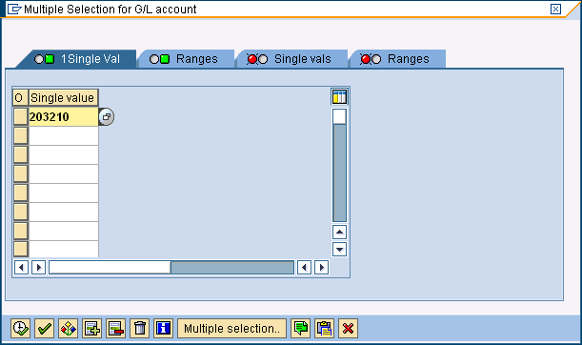Click the vertical scrollbar white thumb
The width and height of the screenshot is (582, 345).
click(339, 116)
